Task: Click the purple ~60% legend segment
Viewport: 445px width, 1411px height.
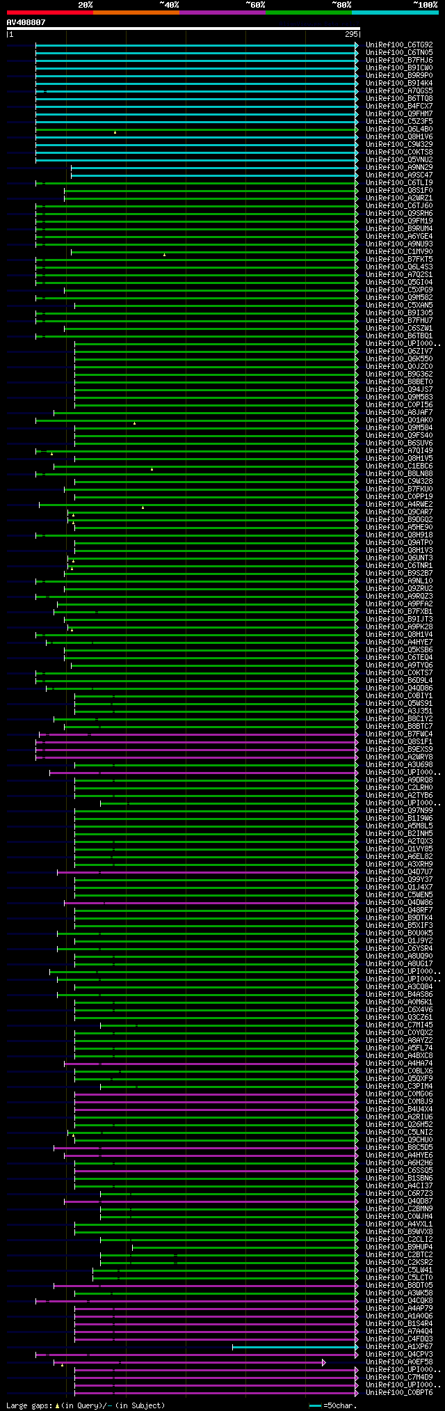Action: (222, 13)
